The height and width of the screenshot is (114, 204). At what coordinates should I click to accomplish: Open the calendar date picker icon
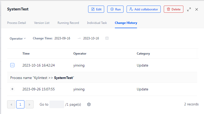coord(107,38)
